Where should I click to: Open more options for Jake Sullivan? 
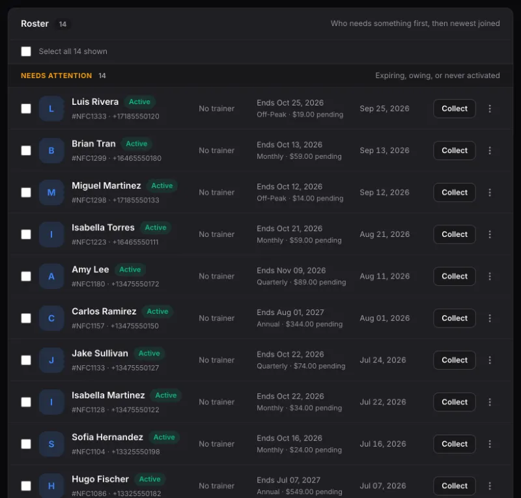pos(490,360)
